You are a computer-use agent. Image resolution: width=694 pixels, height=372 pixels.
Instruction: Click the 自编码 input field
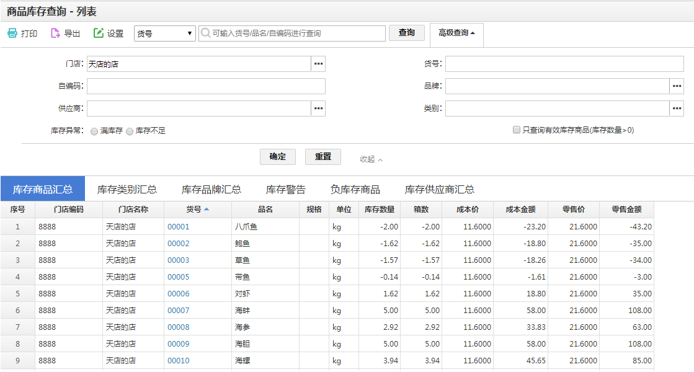[x=207, y=86]
